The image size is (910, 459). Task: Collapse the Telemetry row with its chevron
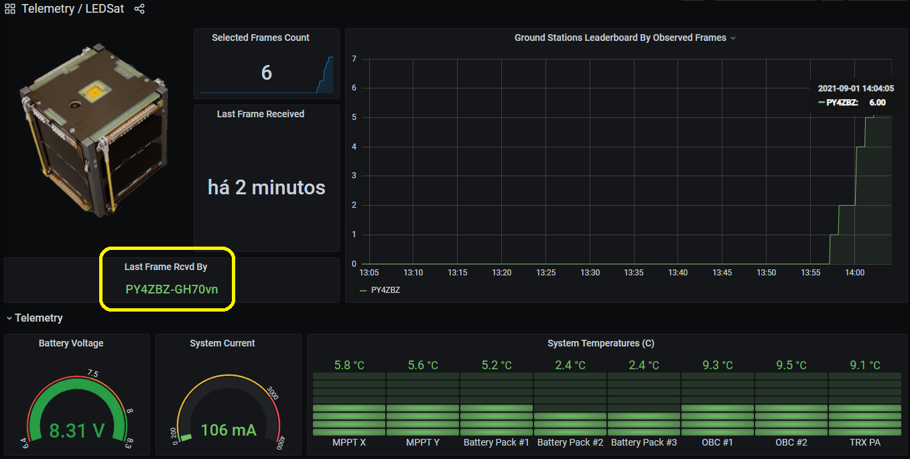(x=9, y=318)
